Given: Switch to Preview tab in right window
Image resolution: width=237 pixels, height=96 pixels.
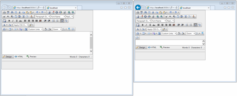Looking at the screenshot, I should pos(165,47).
